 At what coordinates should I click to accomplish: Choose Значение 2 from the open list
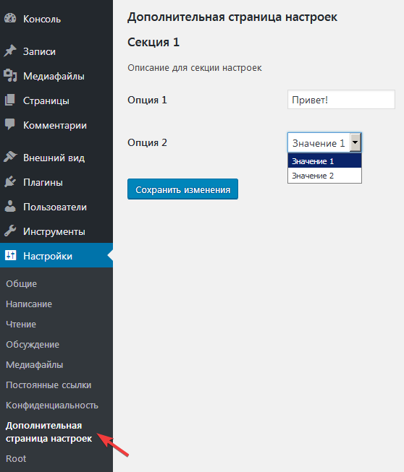[324, 175]
